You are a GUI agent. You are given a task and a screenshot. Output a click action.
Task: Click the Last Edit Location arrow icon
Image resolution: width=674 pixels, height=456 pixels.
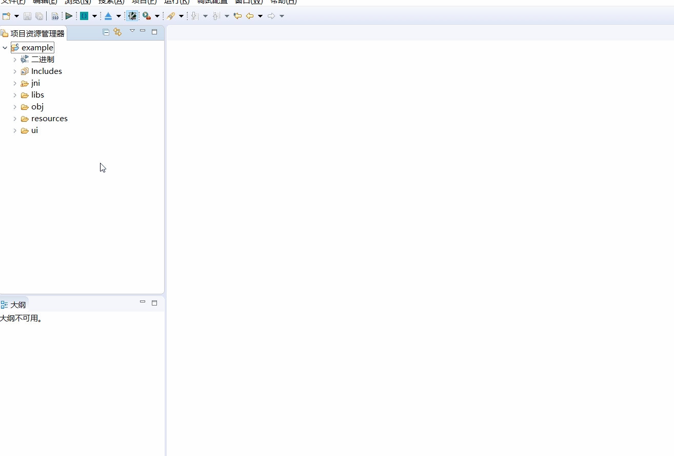click(237, 16)
